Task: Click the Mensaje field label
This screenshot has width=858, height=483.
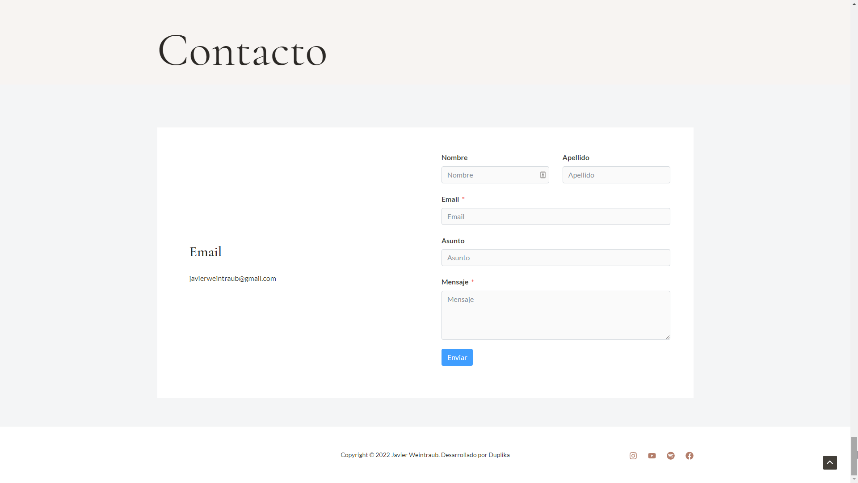Action: tap(455, 282)
